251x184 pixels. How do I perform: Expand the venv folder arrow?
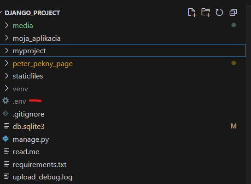(6, 89)
